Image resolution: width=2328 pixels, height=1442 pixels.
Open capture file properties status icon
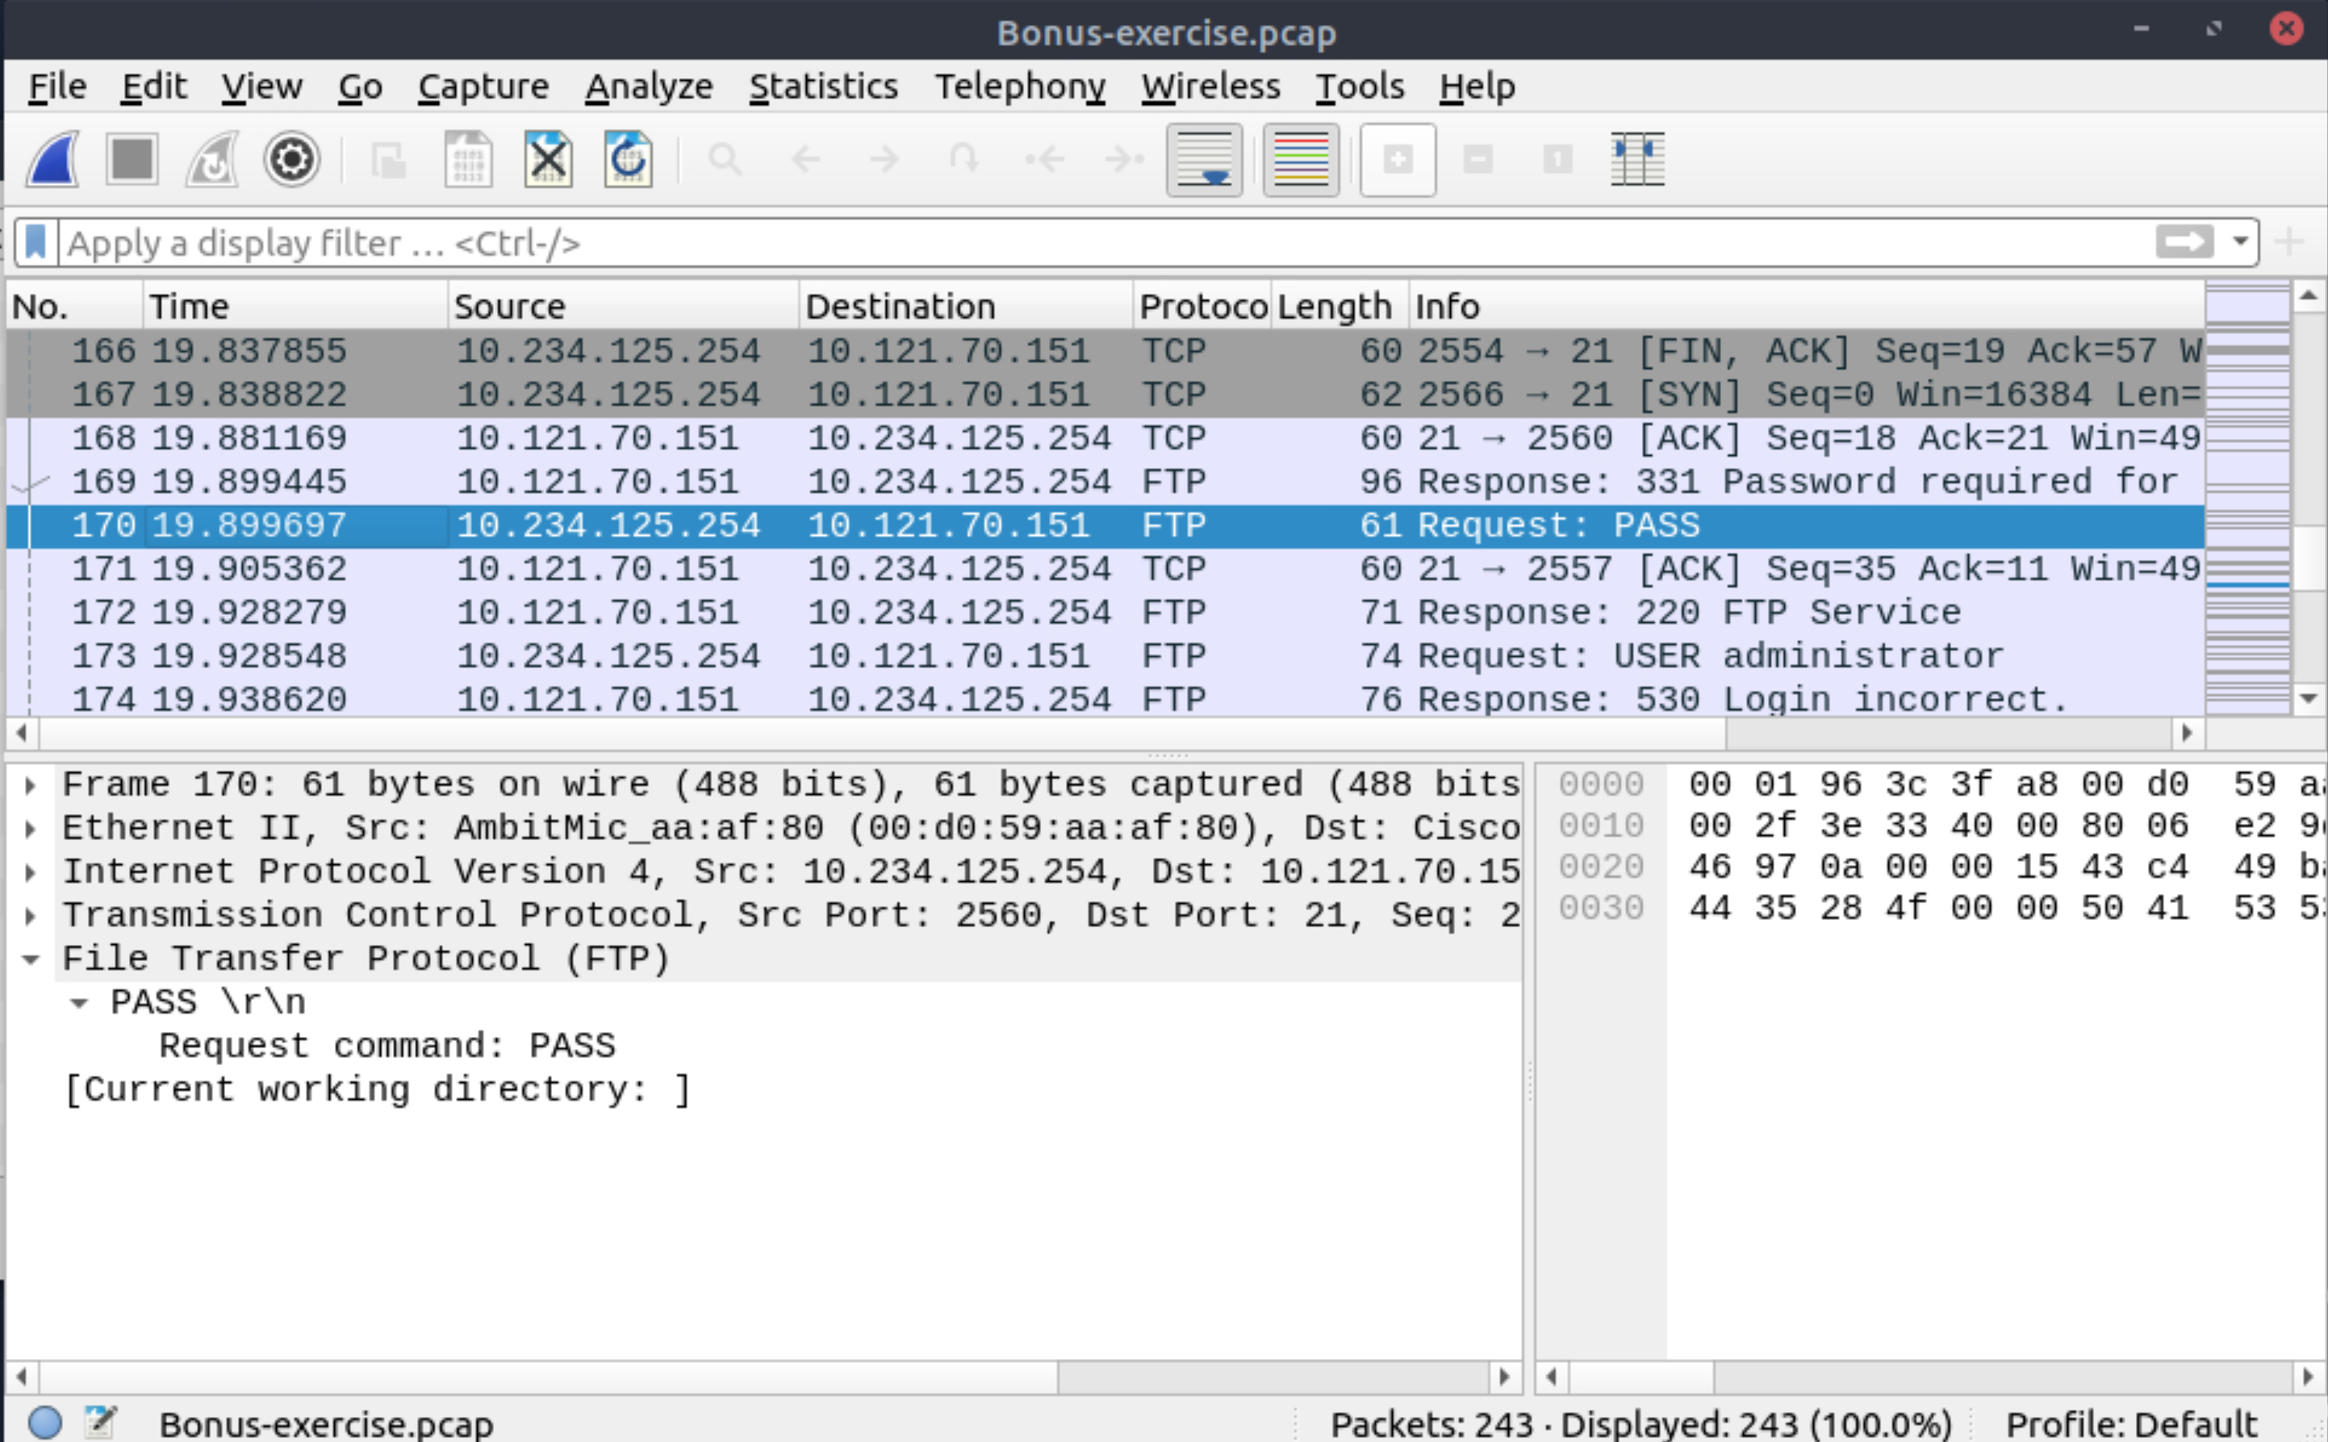pyautogui.click(x=100, y=1422)
